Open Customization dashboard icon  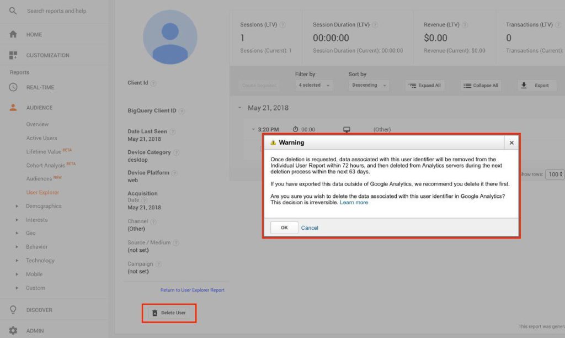[x=13, y=55]
